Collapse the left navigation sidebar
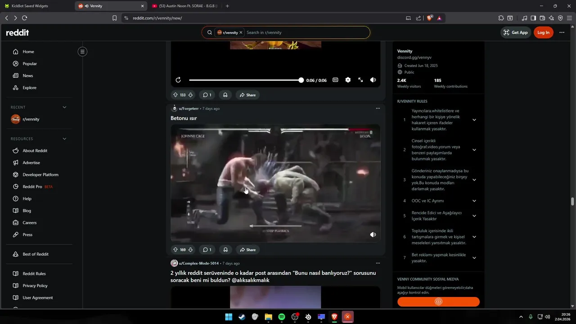 82,52
